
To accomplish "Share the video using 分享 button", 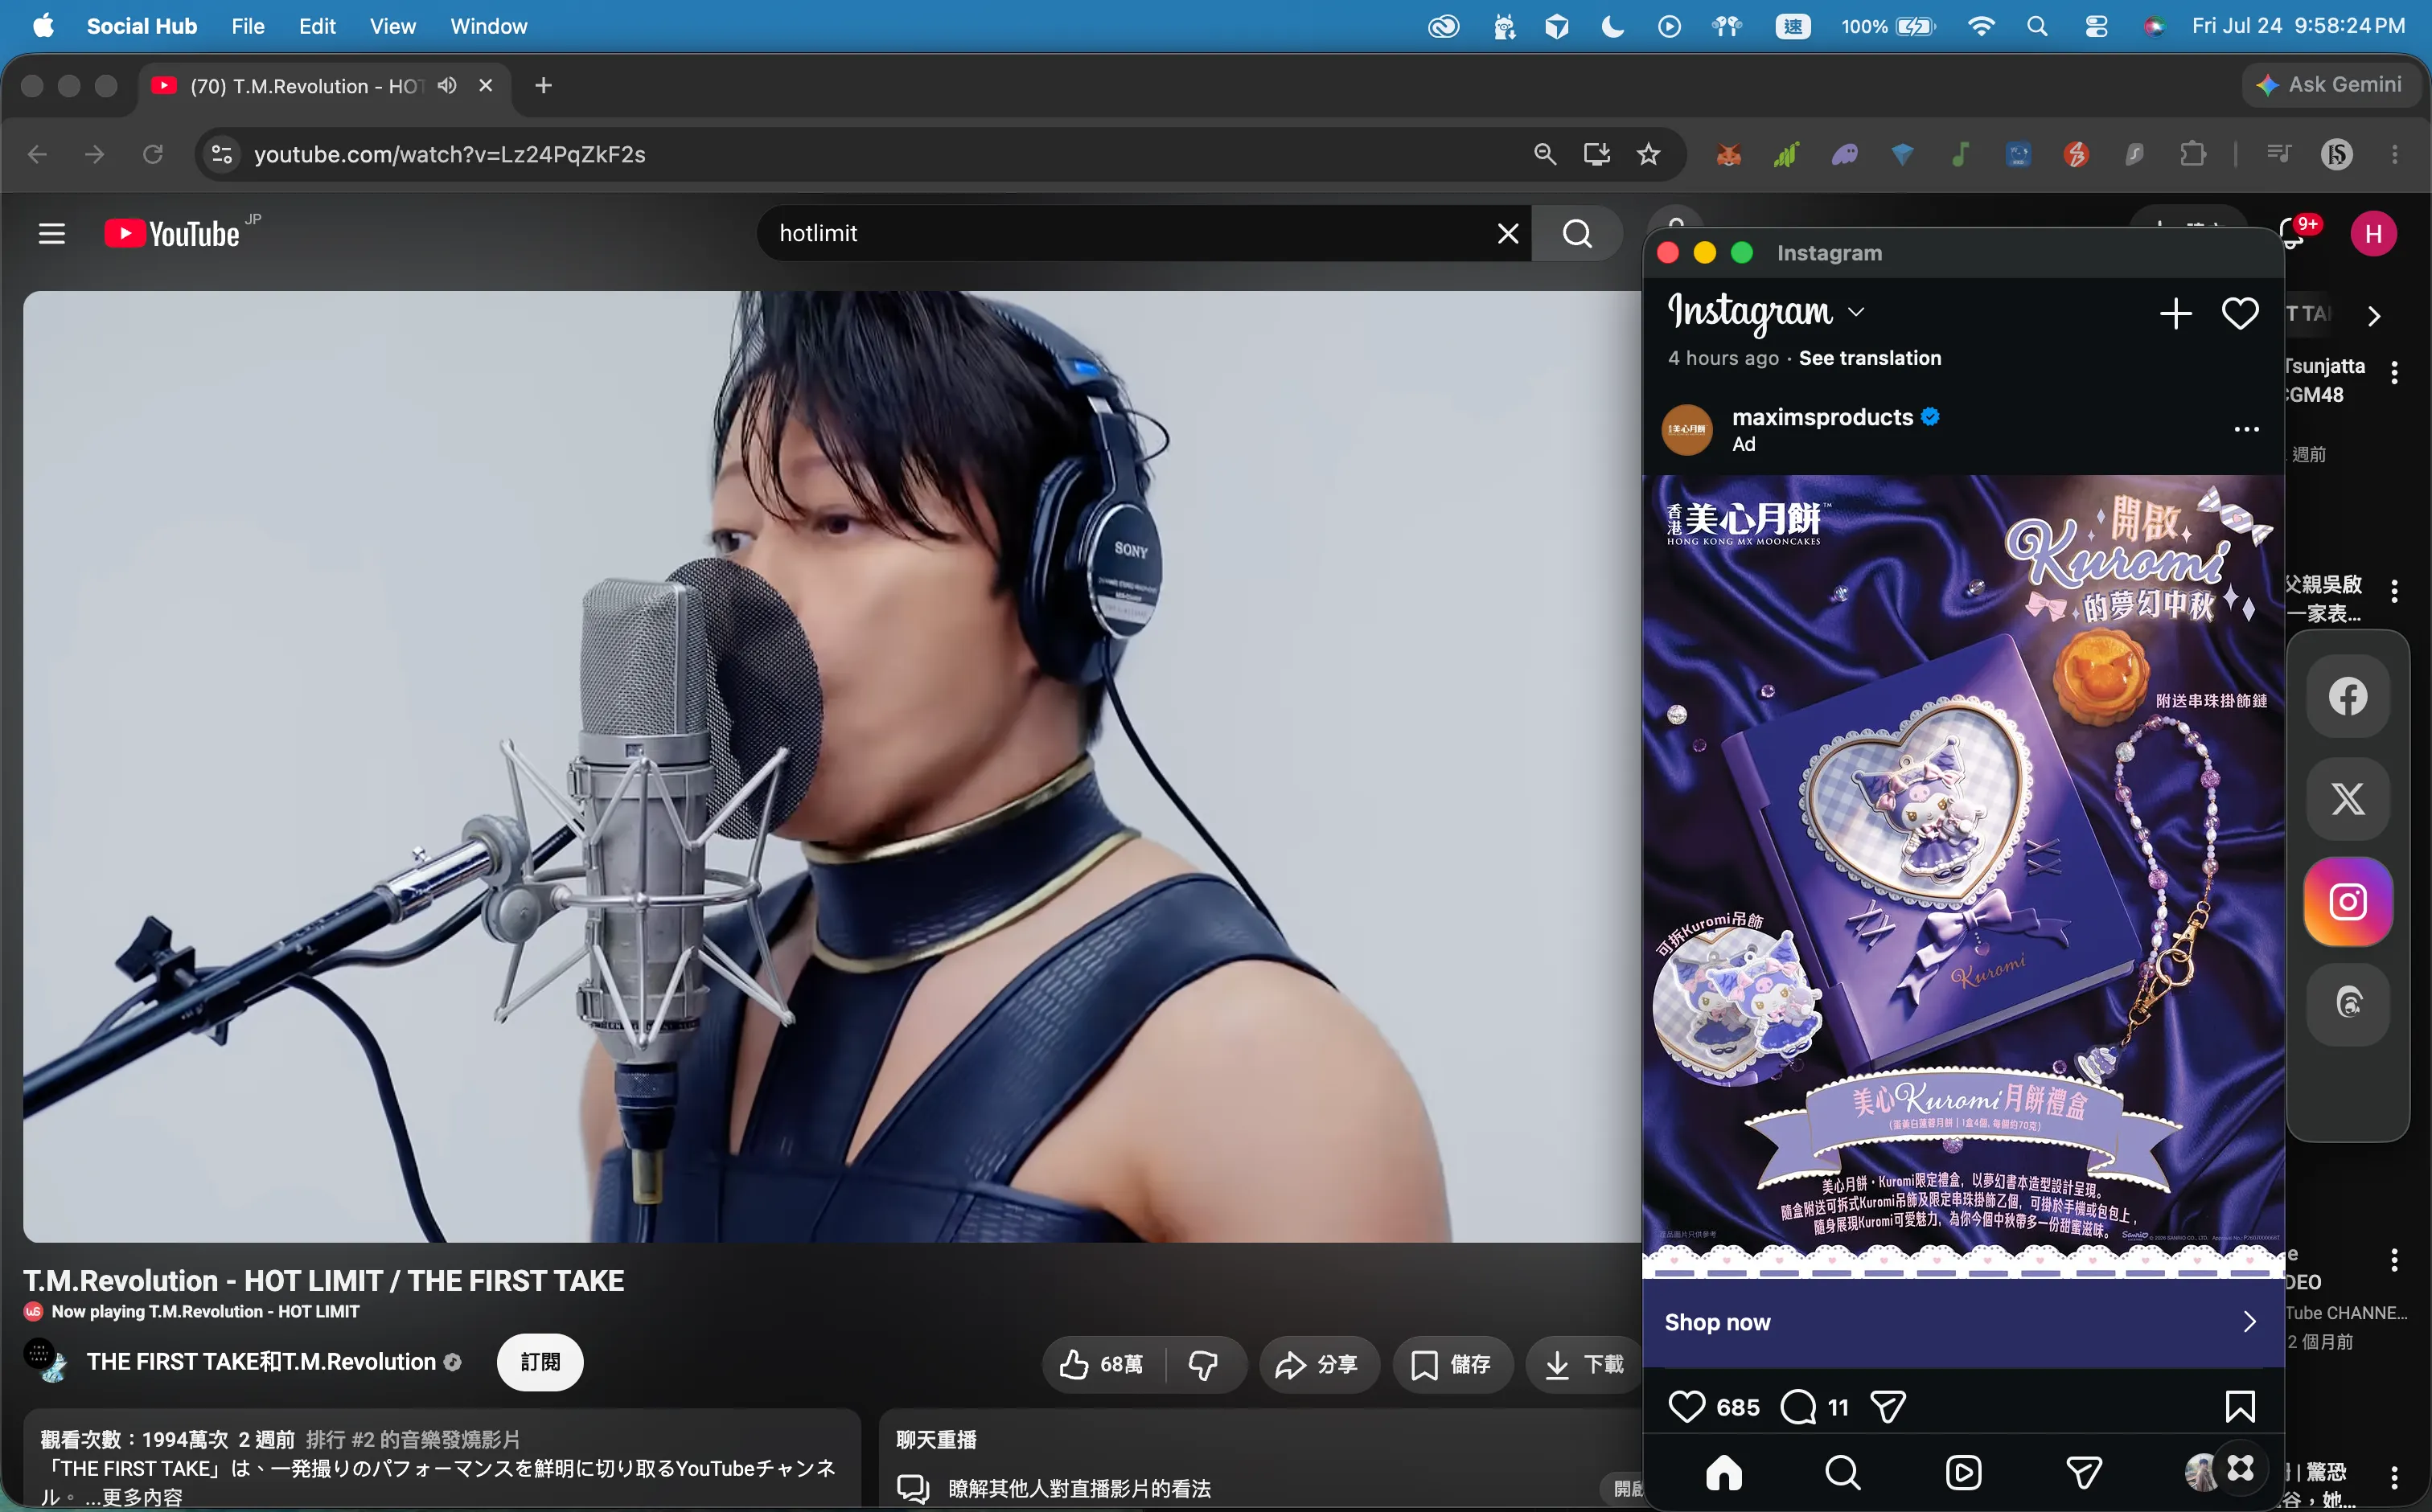I will point(1319,1364).
